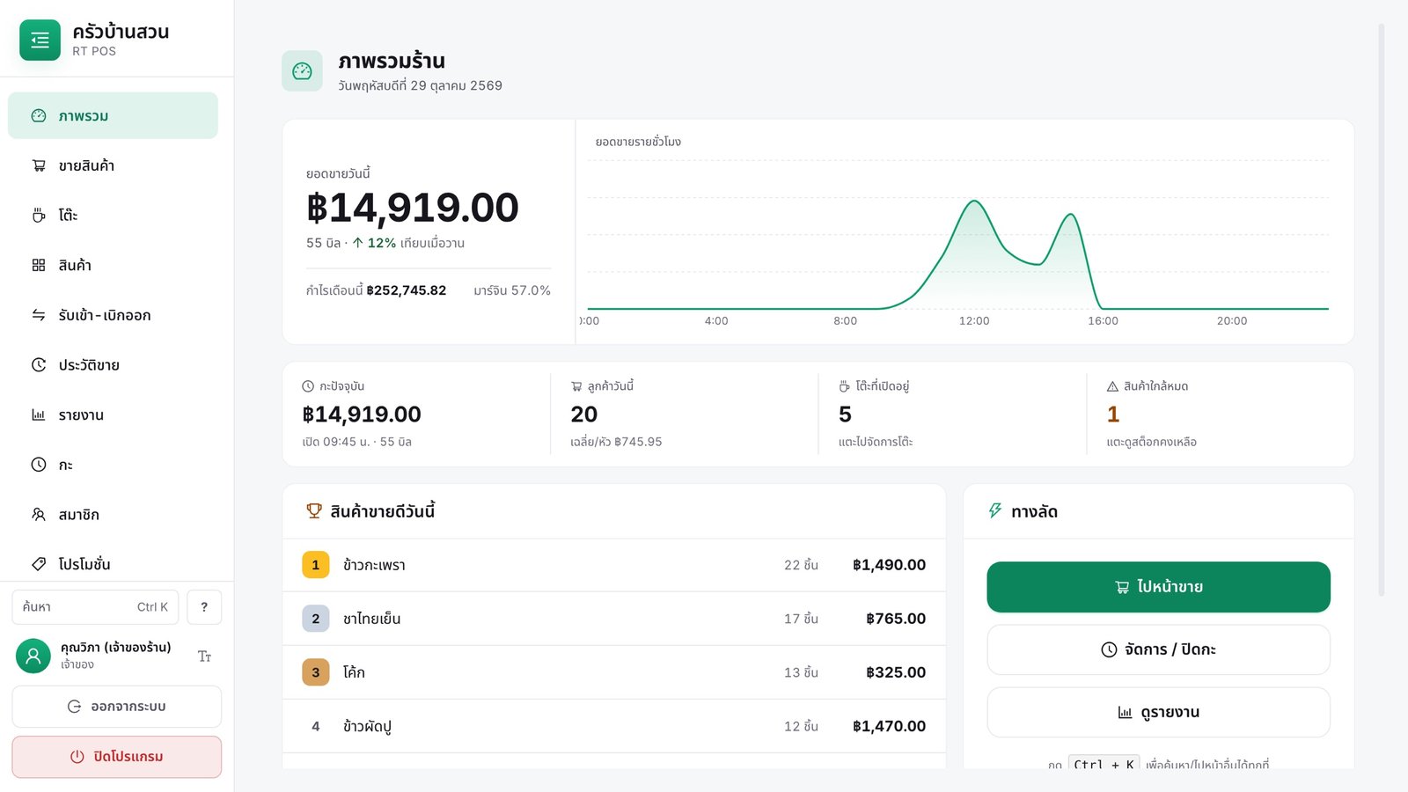
Task: Click the green menu logo icon beside ครัวบ้านสวน
Action: tap(40, 40)
